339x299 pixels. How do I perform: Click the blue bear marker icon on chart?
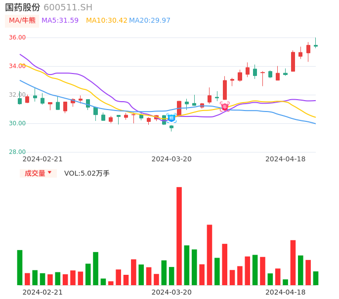click(171, 118)
